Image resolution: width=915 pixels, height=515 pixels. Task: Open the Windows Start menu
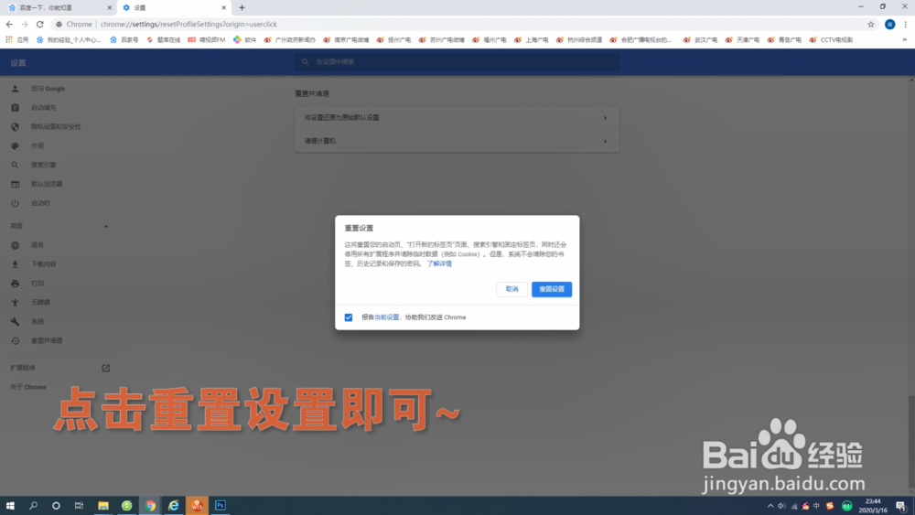click(10, 506)
